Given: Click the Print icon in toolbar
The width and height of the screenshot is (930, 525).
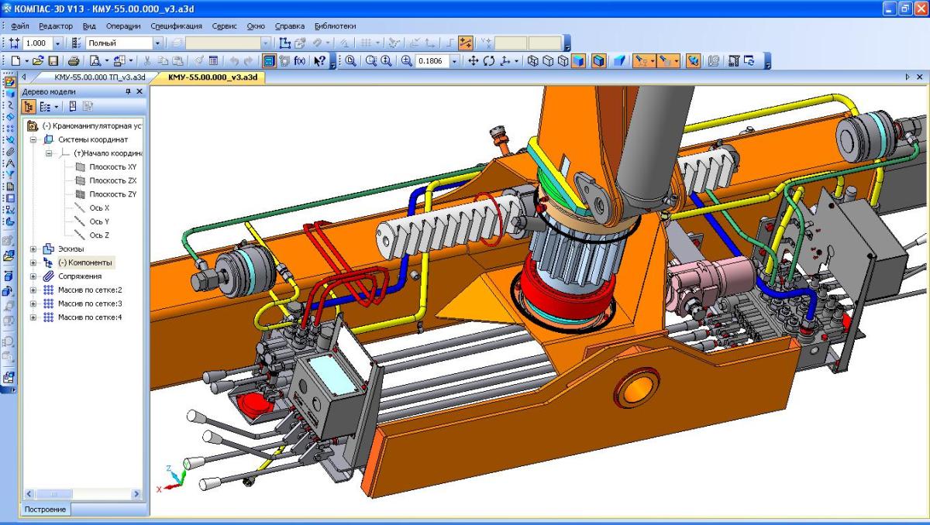Looking at the screenshot, I should pos(74,60).
